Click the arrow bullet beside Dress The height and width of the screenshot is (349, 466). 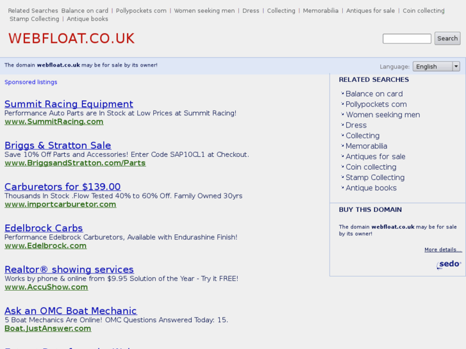342,124
